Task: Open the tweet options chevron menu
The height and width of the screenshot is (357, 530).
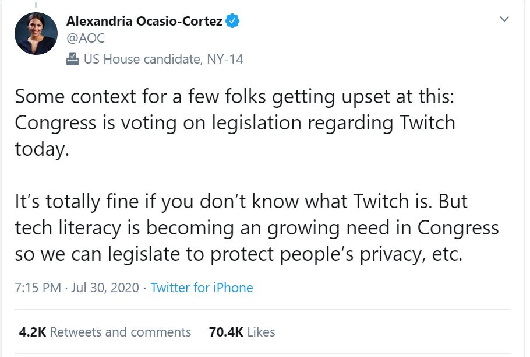Action: [504, 20]
